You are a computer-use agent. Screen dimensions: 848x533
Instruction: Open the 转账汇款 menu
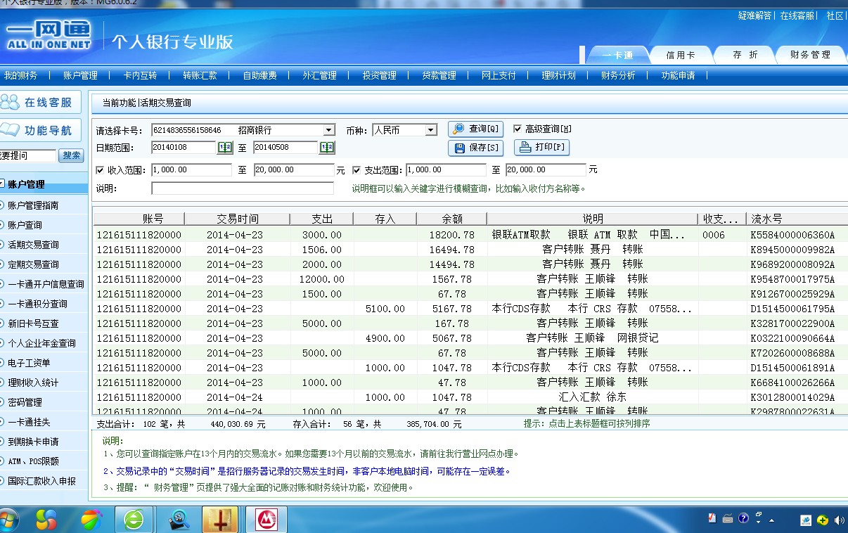[x=200, y=75]
